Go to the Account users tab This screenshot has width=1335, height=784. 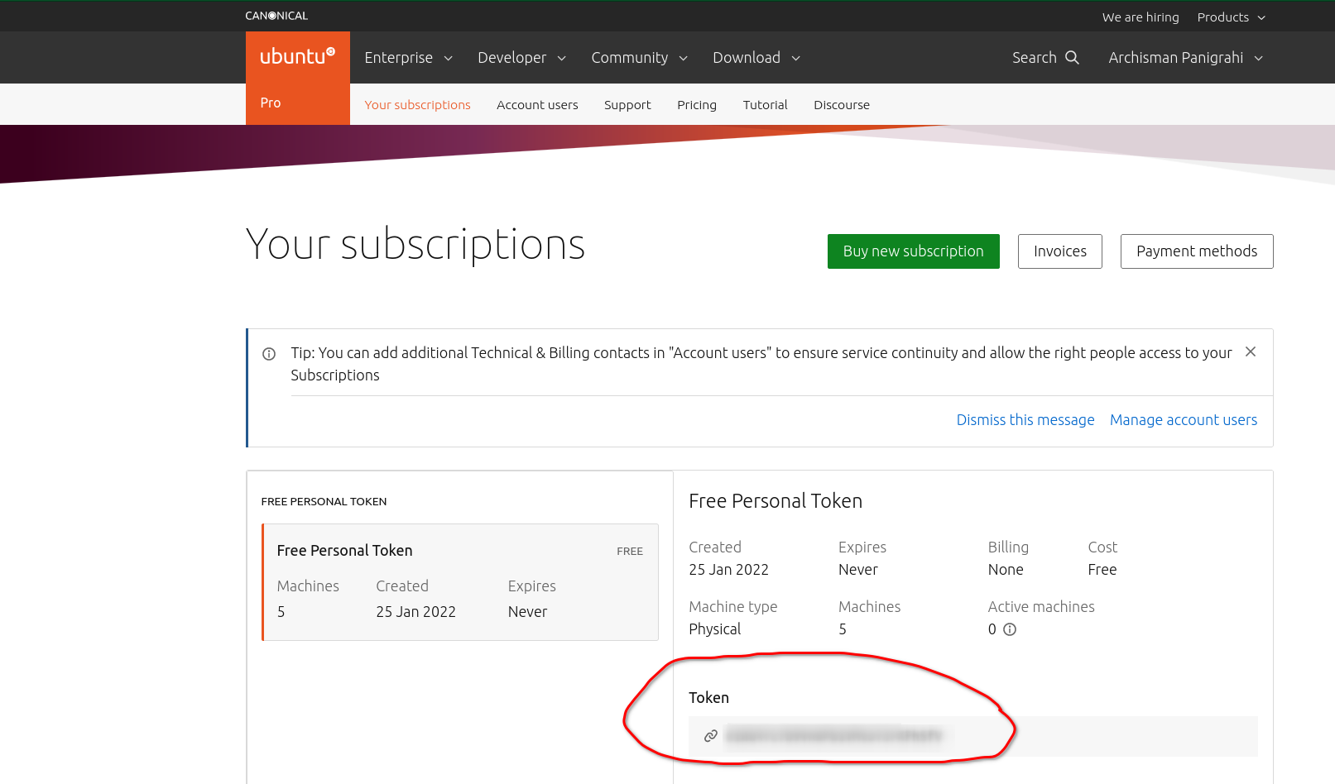(x=537, y=105)
